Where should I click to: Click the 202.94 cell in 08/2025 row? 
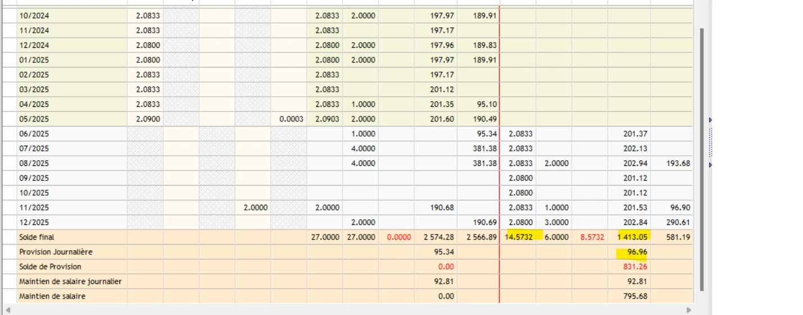pos(629,163)
